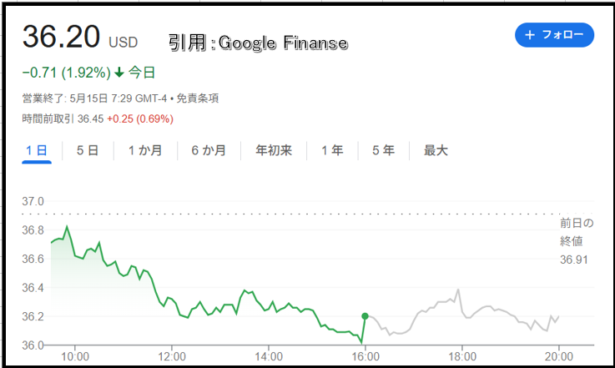Select the 1日 range tab
This screenshot has width=615, height=368.
pos(37,150)
